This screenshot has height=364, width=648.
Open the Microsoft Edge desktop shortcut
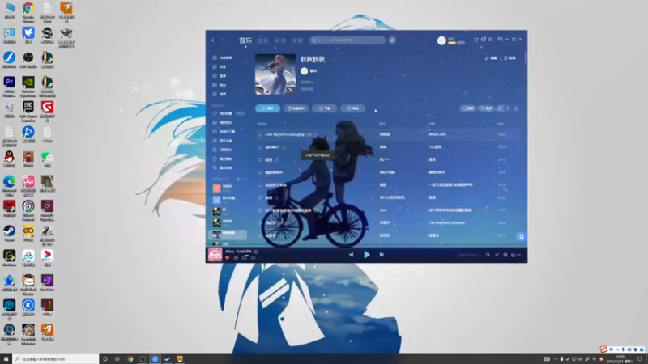[x=9, y=186]
